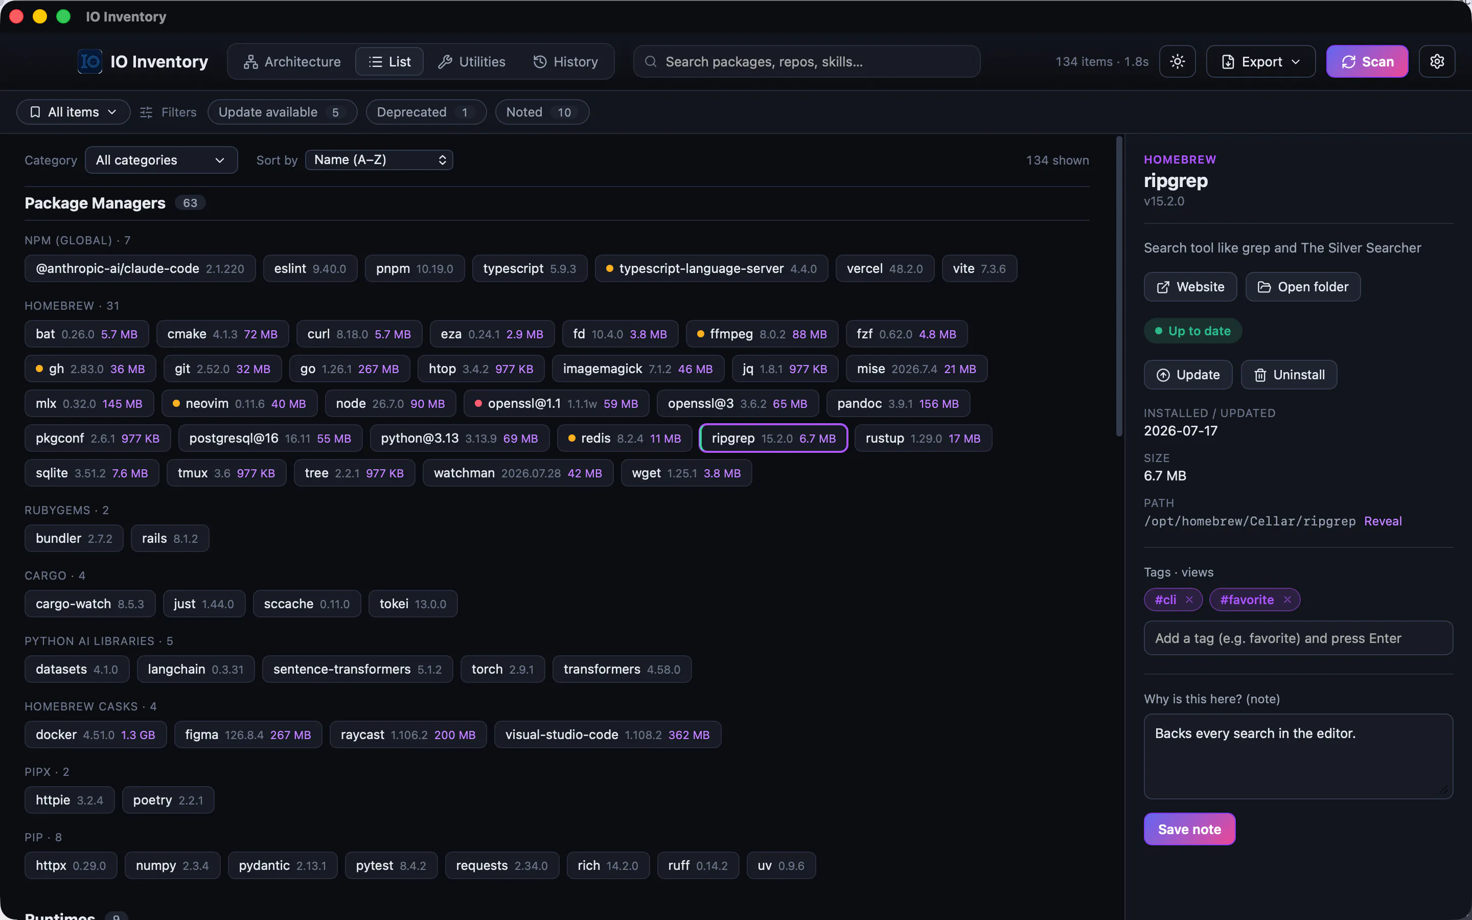
Task: Select the tokei cargo chip
Action: point(413,604)
